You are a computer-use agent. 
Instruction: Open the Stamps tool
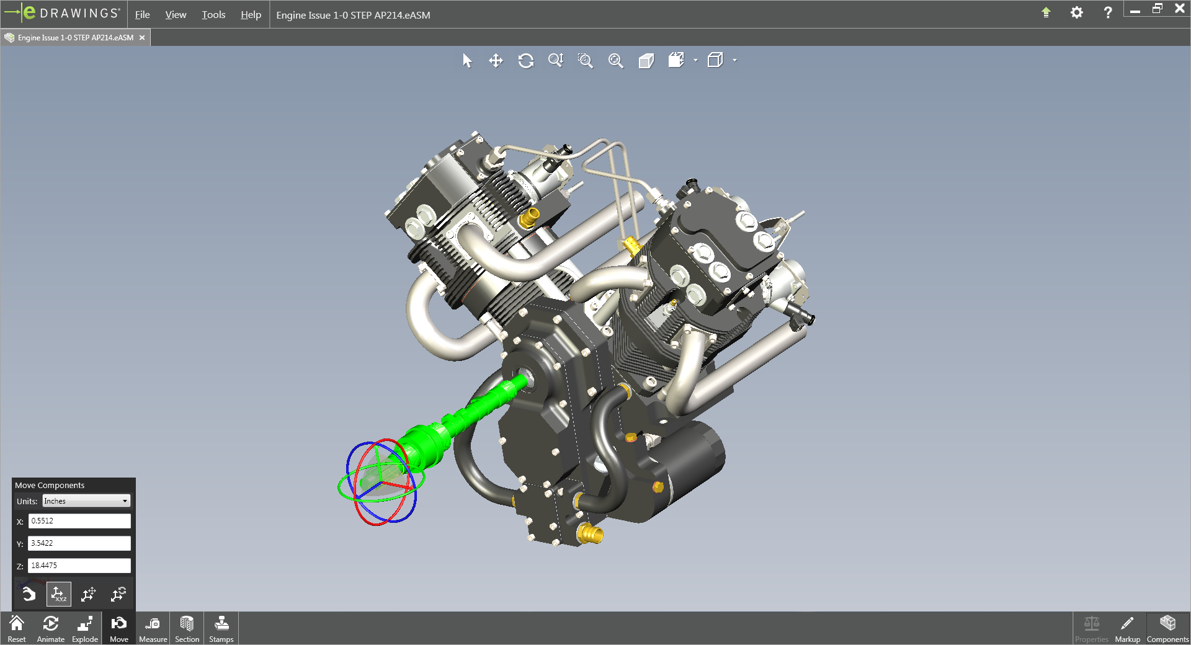(x=221, y=628)
